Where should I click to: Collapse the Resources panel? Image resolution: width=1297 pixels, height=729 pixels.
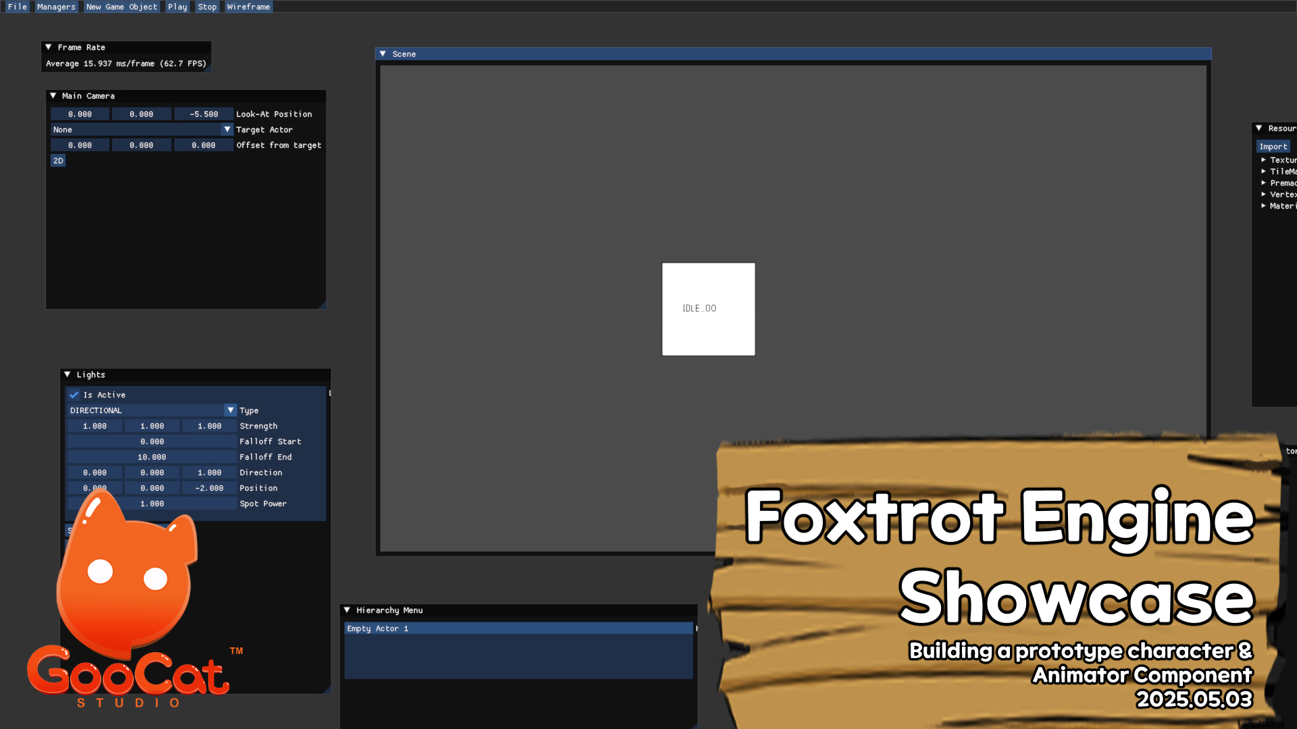(1259, 128)
